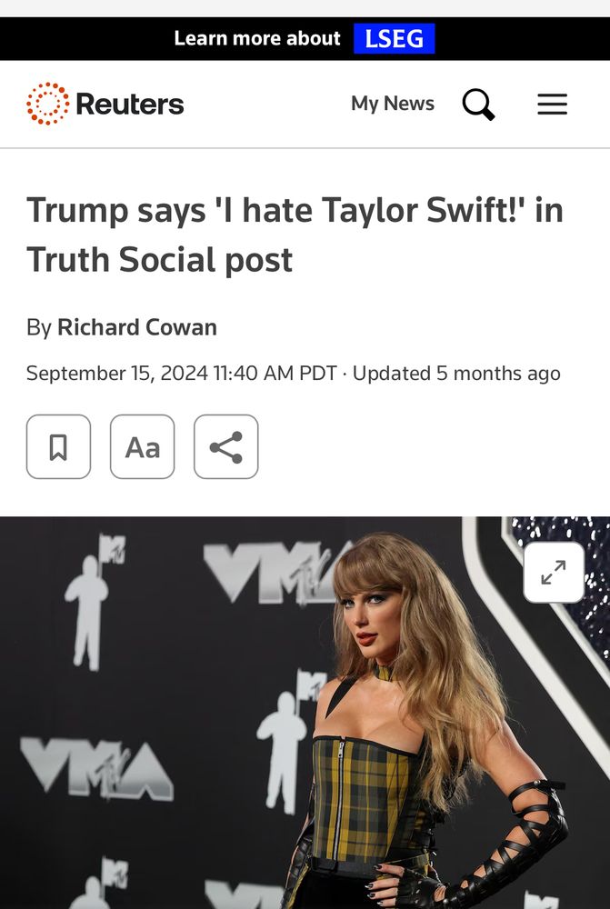This screenshot has height=909, width=610.
Task: Click the blue LSEG badge
Action: [395, 39]
